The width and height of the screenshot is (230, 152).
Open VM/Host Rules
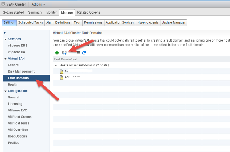pos(18,123)
